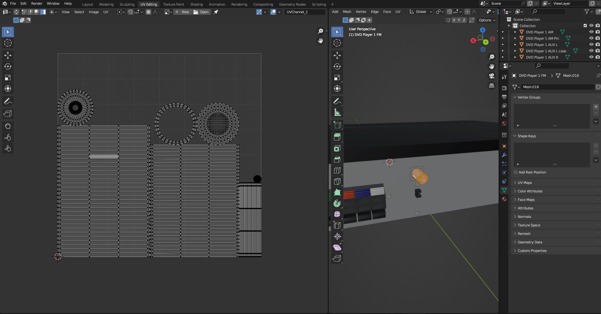Select the Scale tool in UV editor
This screenshot has height=314, width=601.
[x=8, y=77]
